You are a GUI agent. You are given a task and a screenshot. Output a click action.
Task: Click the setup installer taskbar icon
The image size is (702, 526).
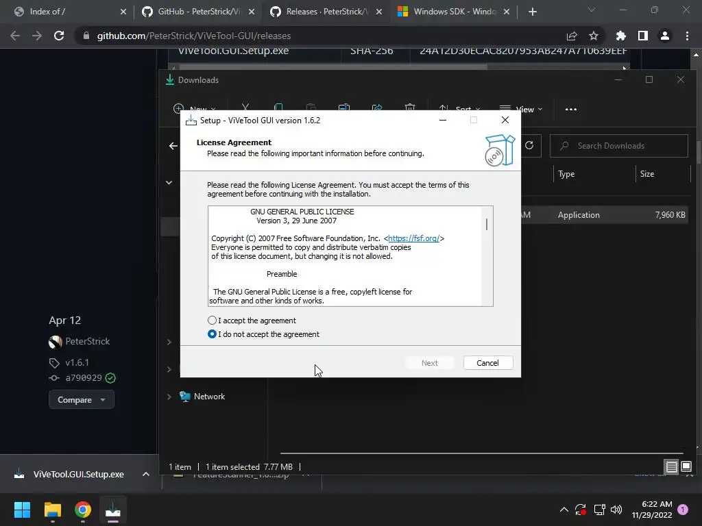click(113, 510)
